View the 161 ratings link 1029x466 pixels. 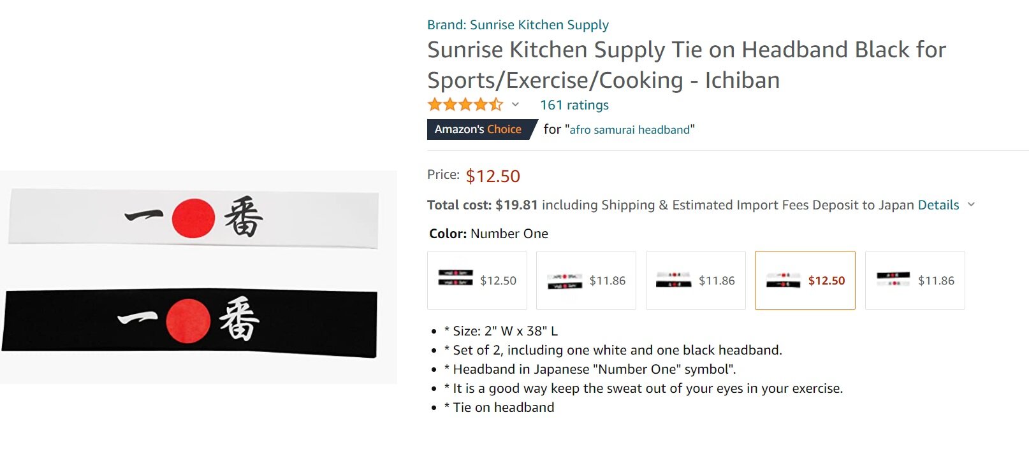[574, 105]
